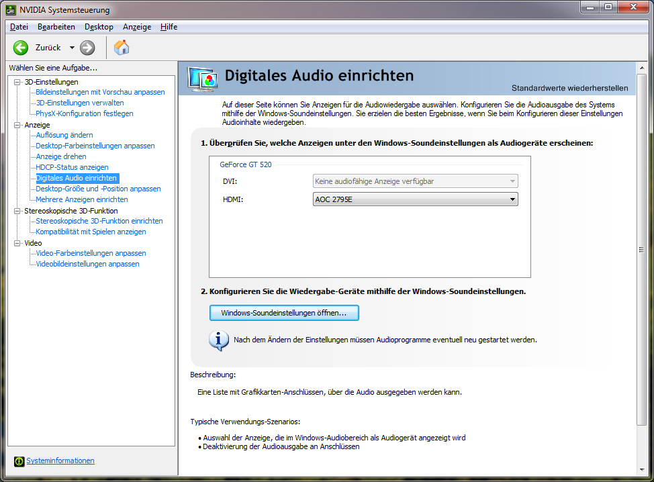The width and height of the screenshot is (654, 482).
Task: Select HDCP-Status anzeigen
Action: point(72,167)
